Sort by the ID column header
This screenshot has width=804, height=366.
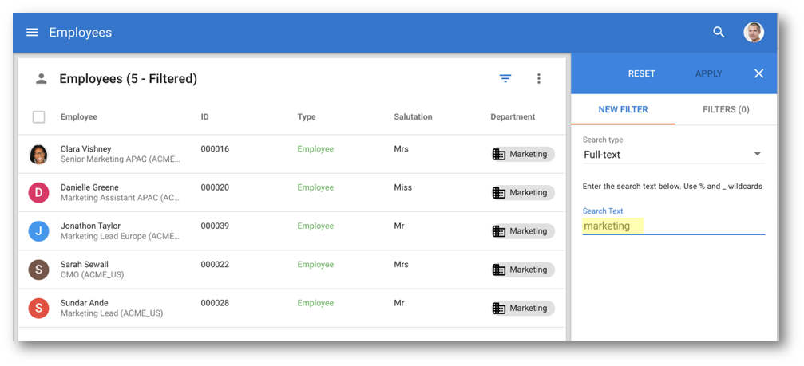click(x=204, y=116)
